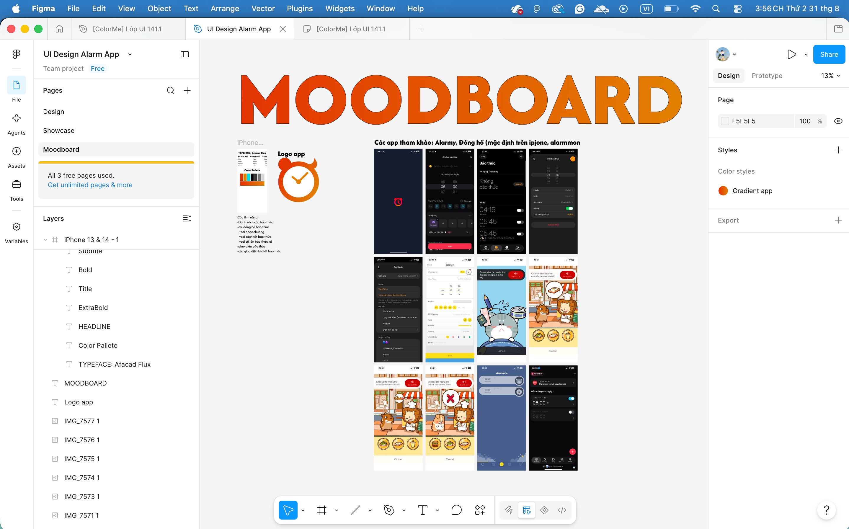
Task: Go to the Home tab icon
Action: (59, 29)
